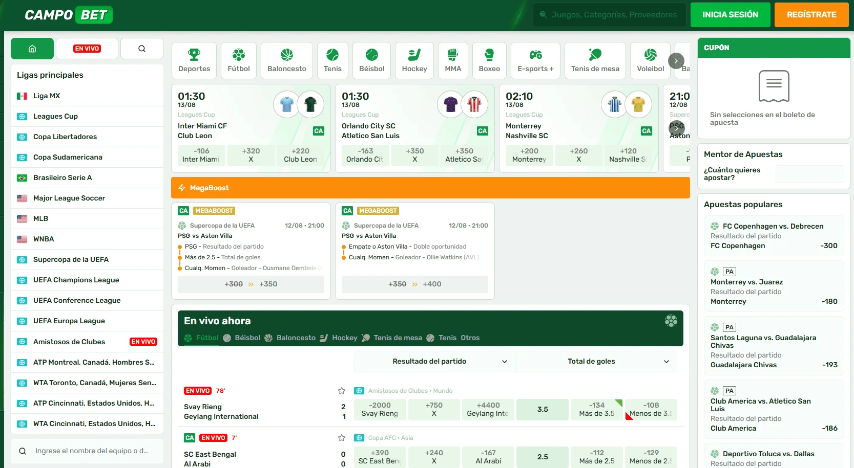Pick the Baloncesto sport icon
This screenshot has width=854, height=468.
coord(287,60)
